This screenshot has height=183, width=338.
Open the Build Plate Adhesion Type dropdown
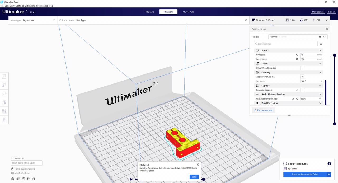point(311,98)
